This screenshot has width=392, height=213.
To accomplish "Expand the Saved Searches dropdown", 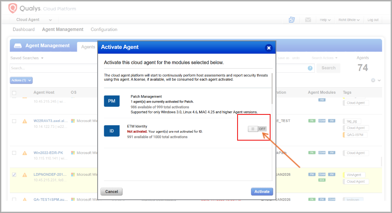I will (27, 58).
